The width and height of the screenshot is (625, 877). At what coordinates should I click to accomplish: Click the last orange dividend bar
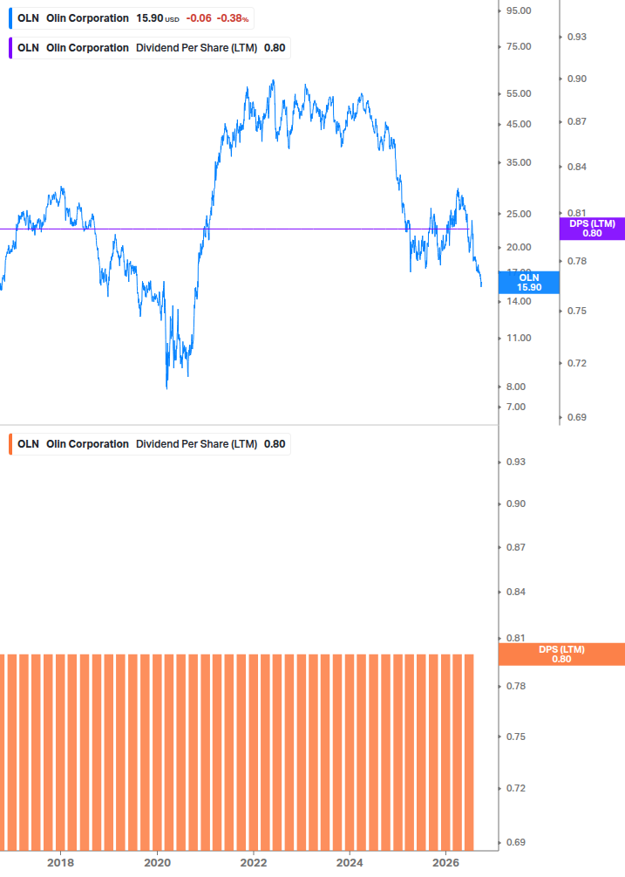click(x=469, y=752)
